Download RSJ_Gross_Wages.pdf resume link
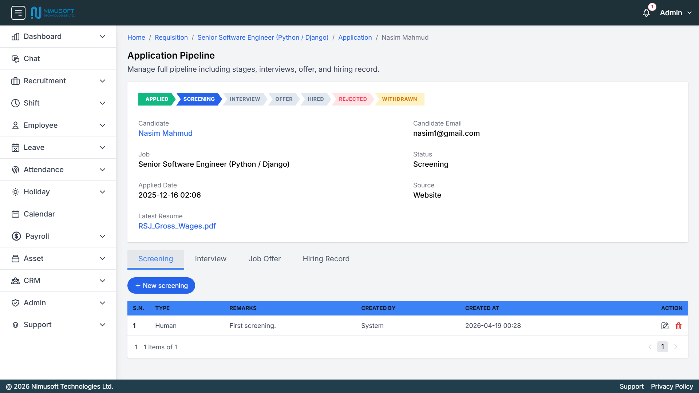Viewport: 699px width, 393px height. pos(177,226)
